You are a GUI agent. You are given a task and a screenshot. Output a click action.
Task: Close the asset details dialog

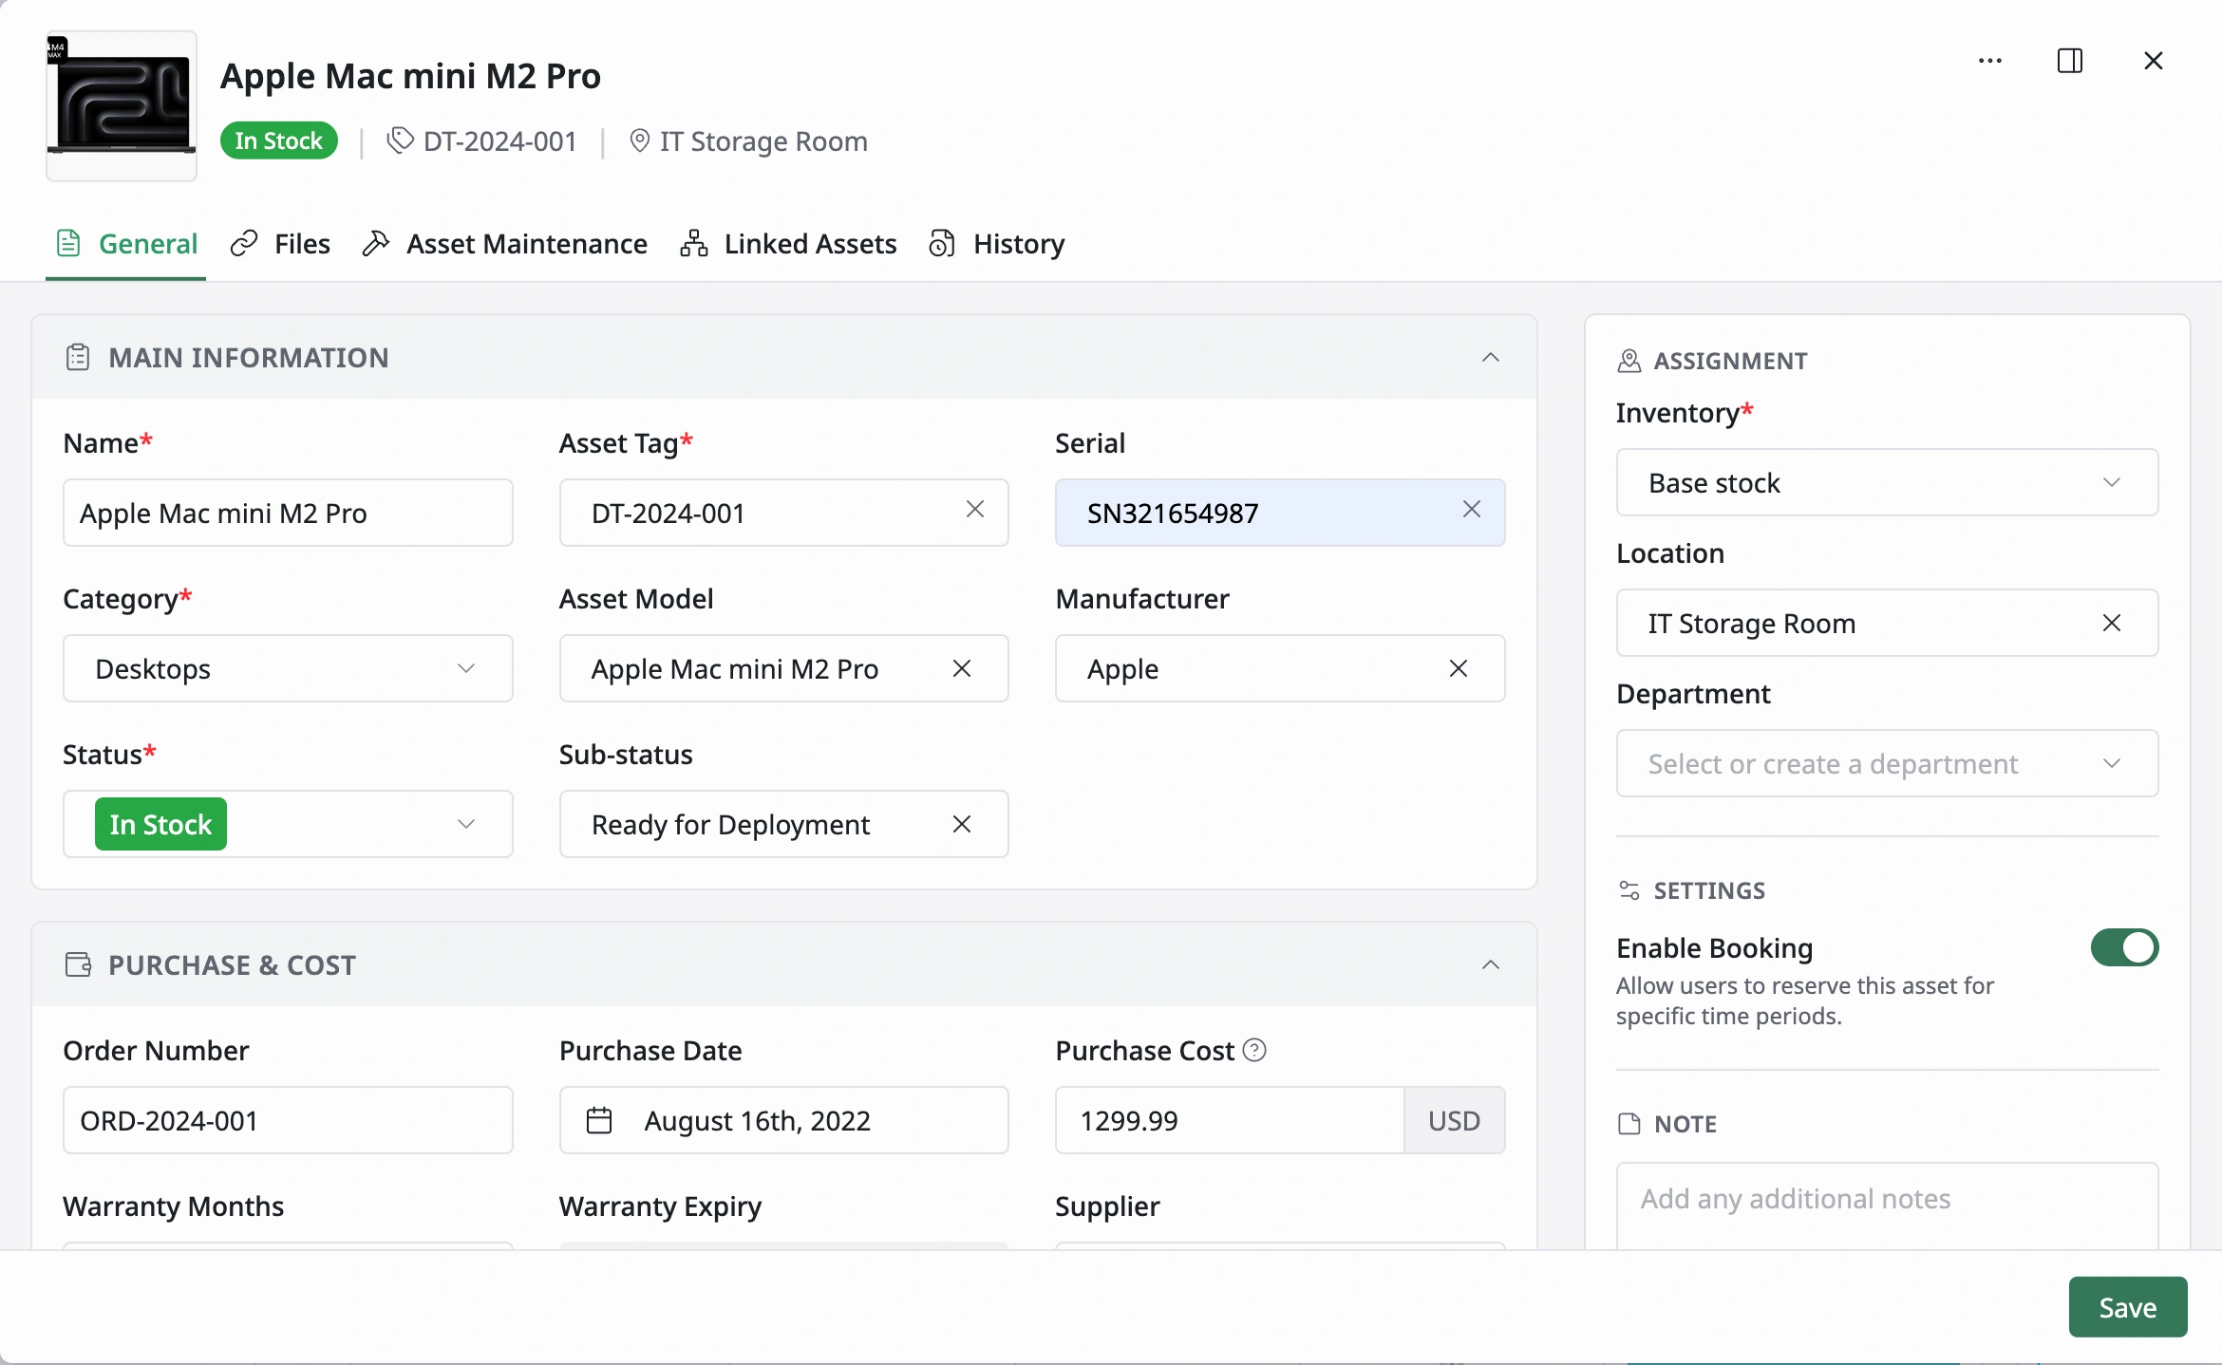click(x=2154, y=61)
